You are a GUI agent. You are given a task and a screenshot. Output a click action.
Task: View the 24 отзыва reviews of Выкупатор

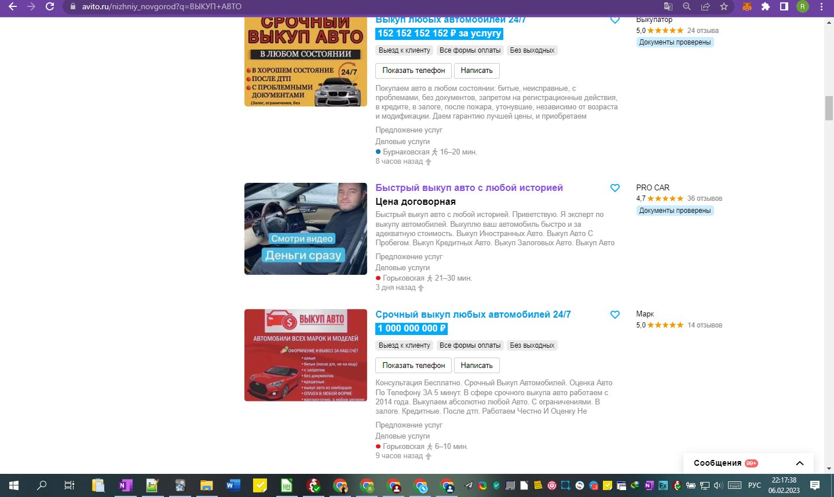click(703, 31)
